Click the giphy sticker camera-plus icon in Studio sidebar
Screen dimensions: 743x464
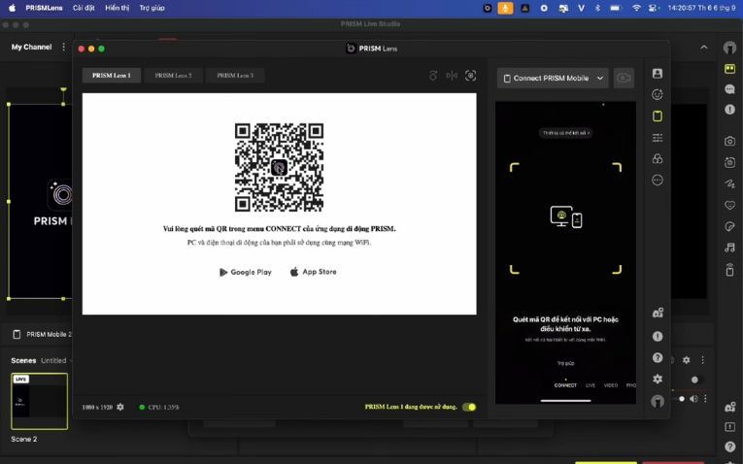click(729, 162)
